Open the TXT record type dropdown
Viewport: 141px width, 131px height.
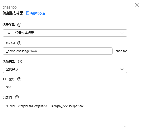tap(65, 33)
